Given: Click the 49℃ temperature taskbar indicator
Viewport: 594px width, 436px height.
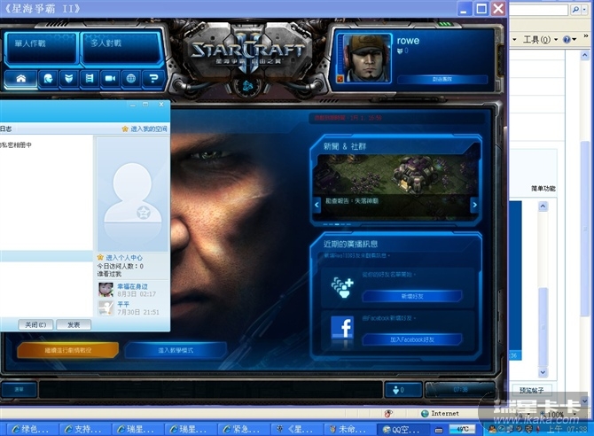Looking at the screenshot, I should [462, 429].
